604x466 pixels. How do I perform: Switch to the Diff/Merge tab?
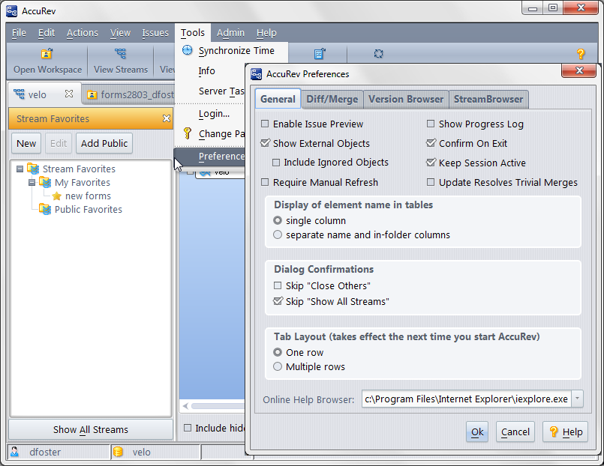pos(332,99)
